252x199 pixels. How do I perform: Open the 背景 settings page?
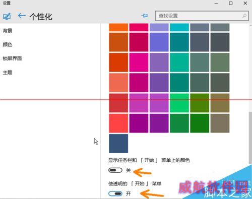pyautogui.click(x=8, y=31)
